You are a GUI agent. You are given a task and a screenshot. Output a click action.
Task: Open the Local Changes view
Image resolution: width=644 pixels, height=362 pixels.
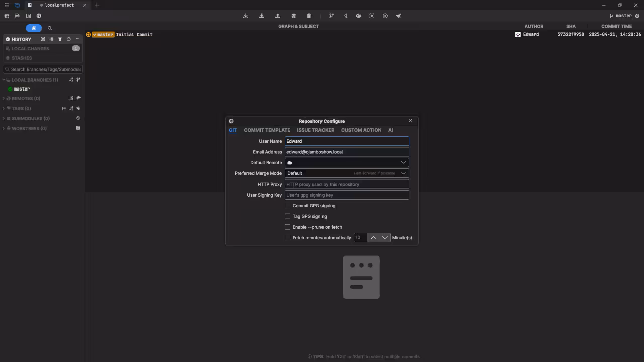[x=42, y=49]
